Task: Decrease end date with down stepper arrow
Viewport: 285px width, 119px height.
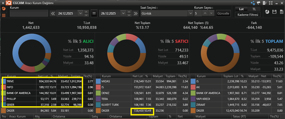Action: (x=129, y=15)
